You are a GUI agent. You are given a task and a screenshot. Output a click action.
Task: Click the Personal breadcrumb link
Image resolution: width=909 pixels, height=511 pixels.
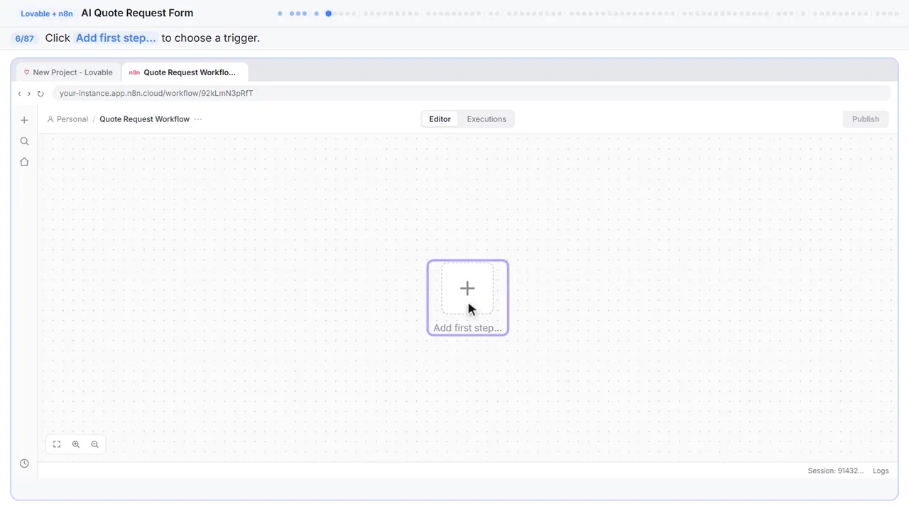(x=67, y=119)
